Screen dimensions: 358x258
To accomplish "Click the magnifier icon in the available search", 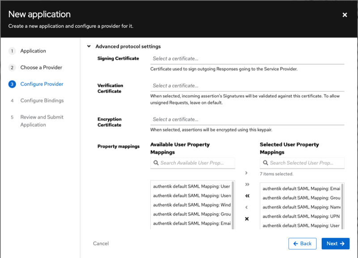I will pyautogui.click(x=156, y=163).
